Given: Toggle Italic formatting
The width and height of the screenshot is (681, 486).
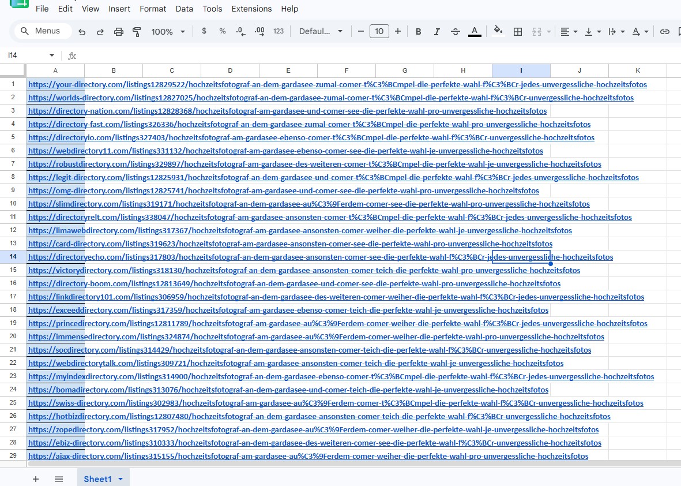Looking at the screenshot, I should point(437,32).
